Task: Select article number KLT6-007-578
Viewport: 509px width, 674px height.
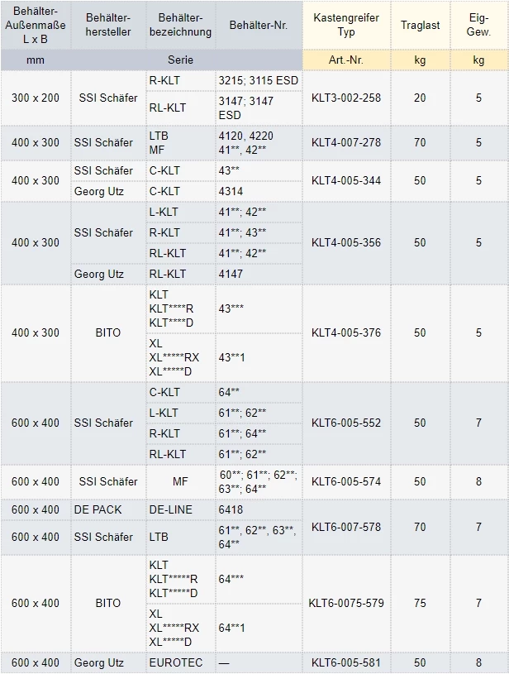Action: pyautogui.click(x=346, y=526)
